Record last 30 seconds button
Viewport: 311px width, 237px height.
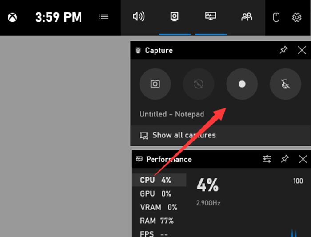[x=199, y=84]
